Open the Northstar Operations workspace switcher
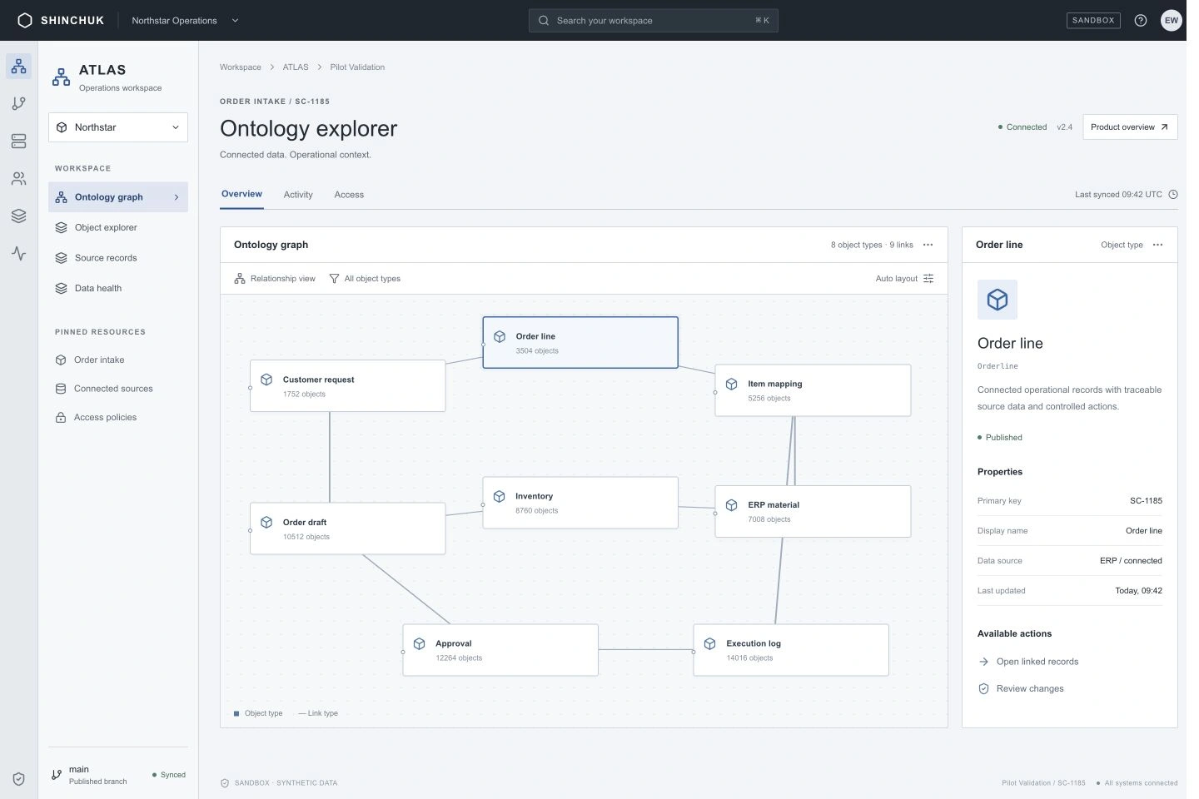The image size is (1199, 799). 185,20
